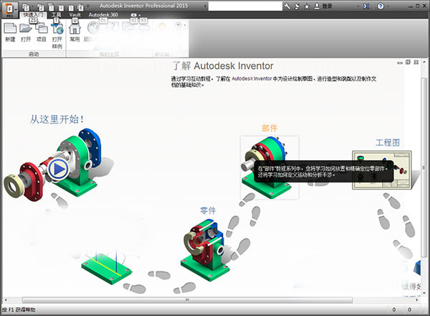The height and width of the screenshot is (316, 430).
Task: Click the vertical scrollbar up arrow
Action: [424, 61]
